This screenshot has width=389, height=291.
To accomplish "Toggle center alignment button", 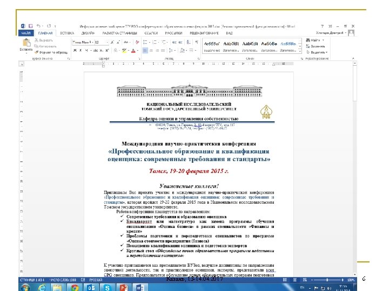I will (x=151, y=51).
